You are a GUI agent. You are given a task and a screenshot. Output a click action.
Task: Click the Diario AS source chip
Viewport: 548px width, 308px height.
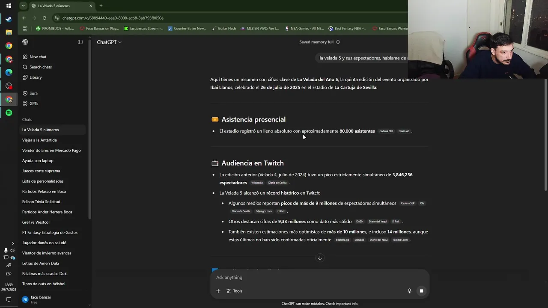[404, 131]
